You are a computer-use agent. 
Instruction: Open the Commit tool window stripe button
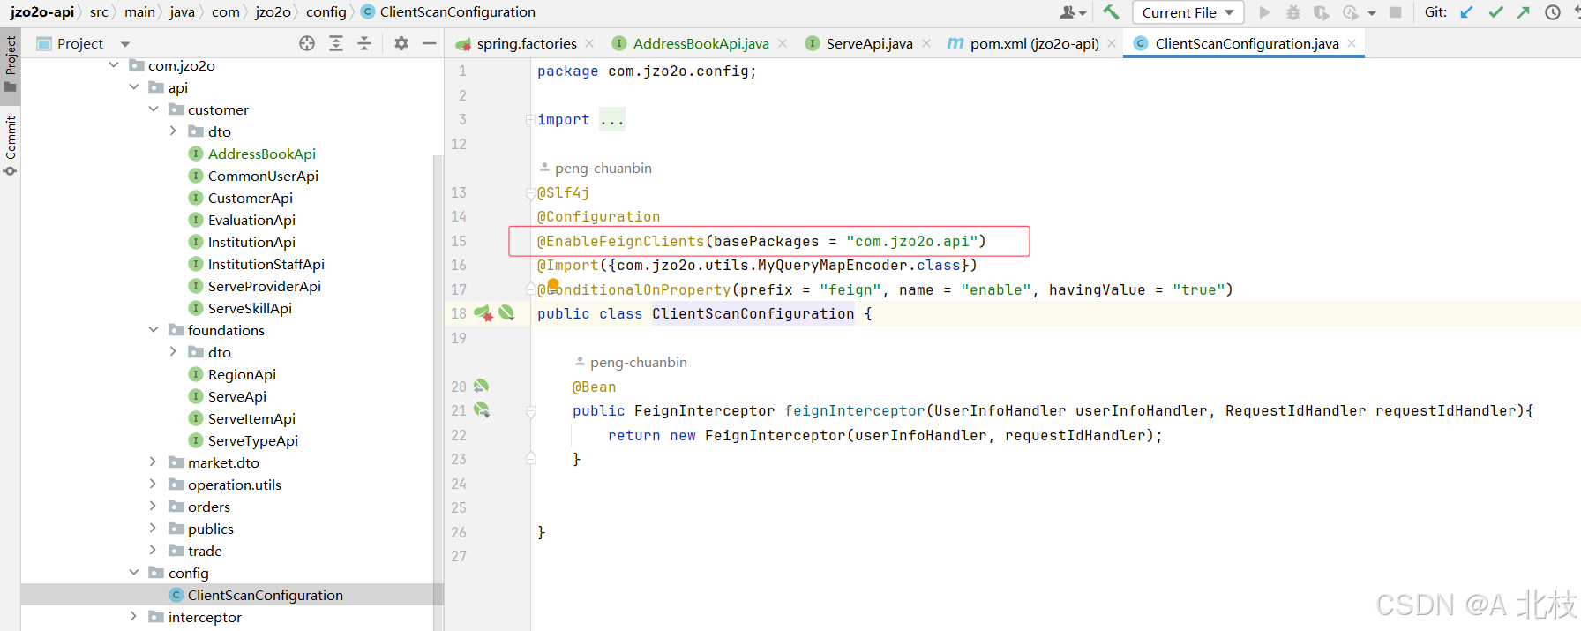click(11, 146)
